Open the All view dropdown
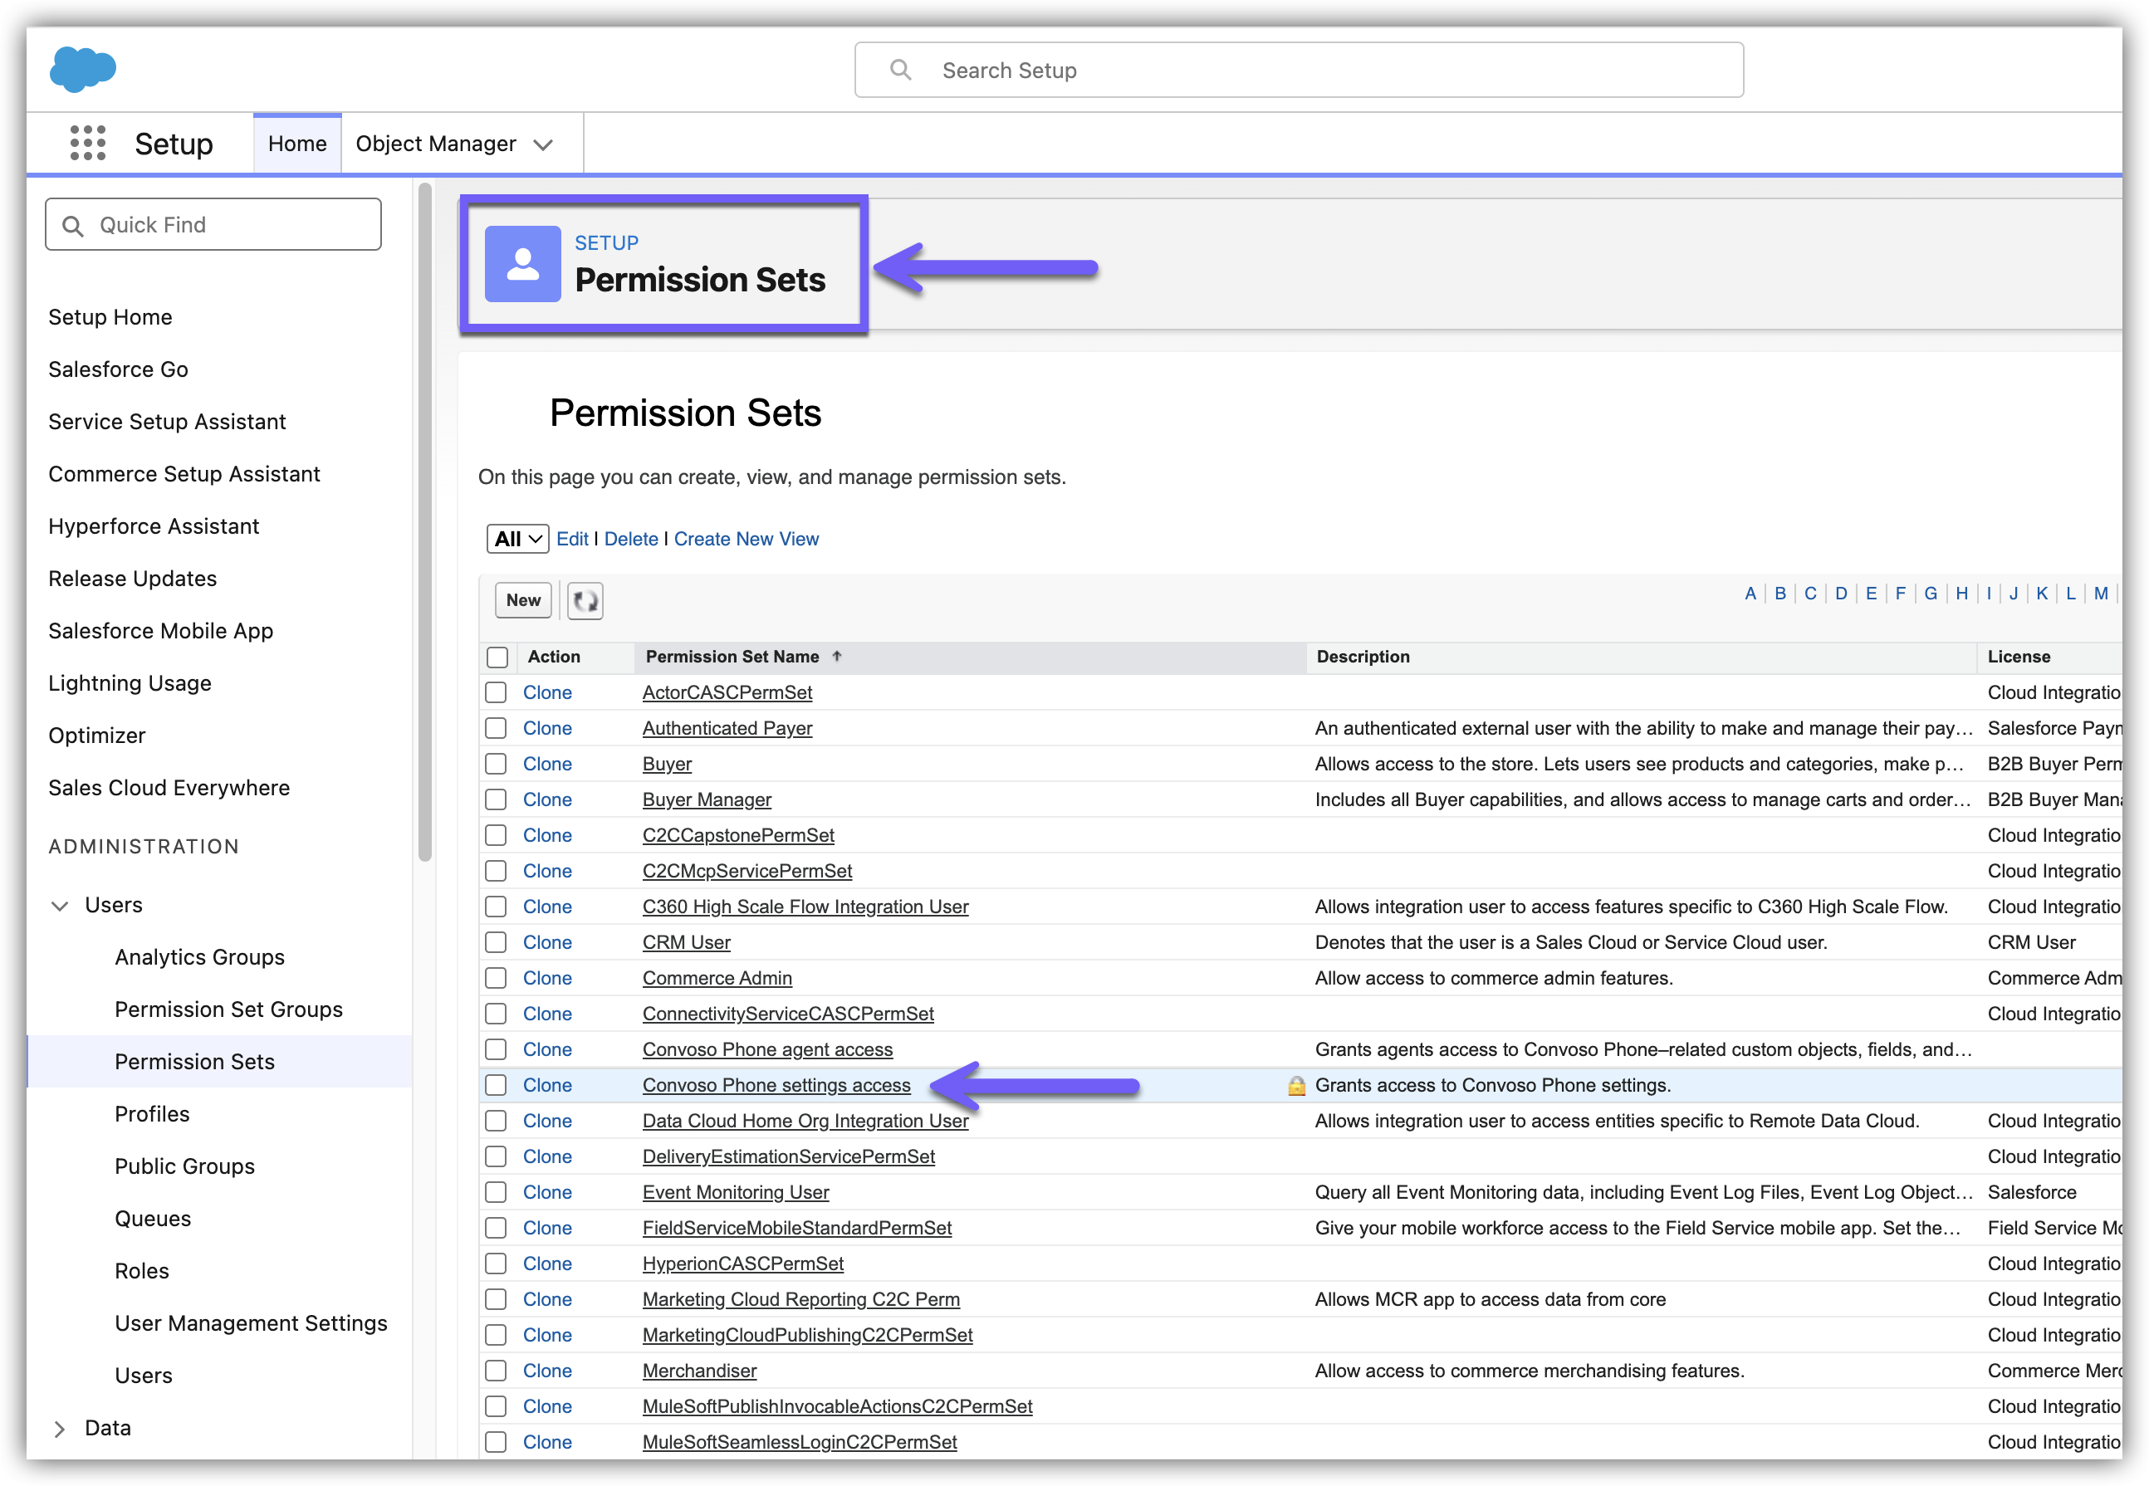 (517, 539)
